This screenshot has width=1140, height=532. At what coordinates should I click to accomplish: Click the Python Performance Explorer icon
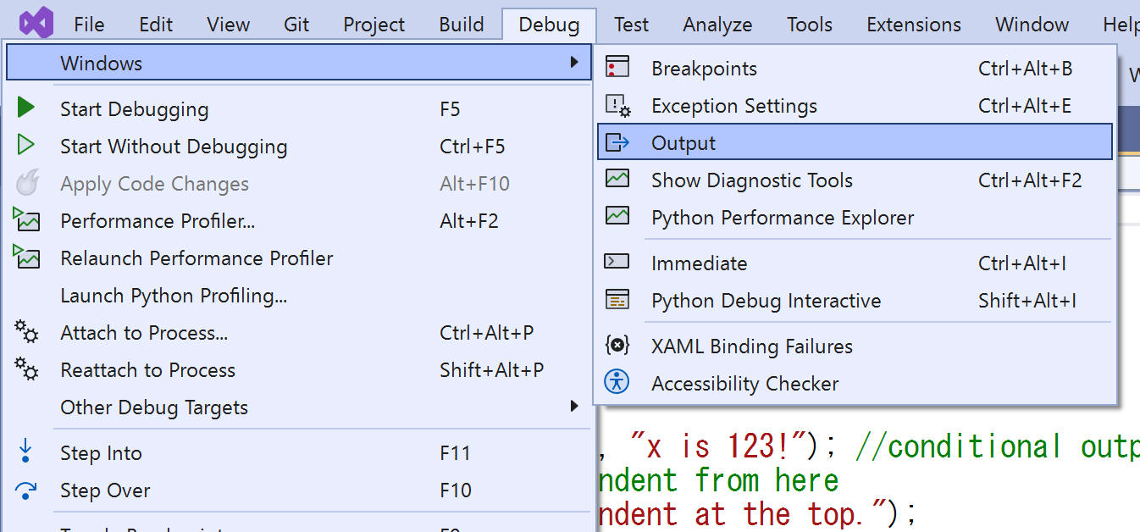click(617, 216)
